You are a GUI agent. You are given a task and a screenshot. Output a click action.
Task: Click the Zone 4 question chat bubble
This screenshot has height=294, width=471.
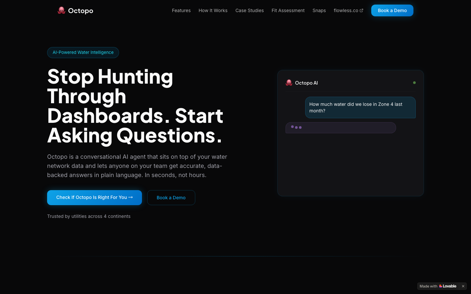[x=360, y=107]
